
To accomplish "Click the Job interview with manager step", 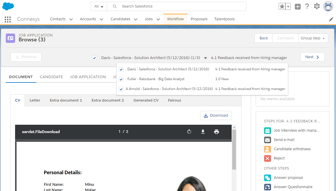I will (x=297, y=131).
